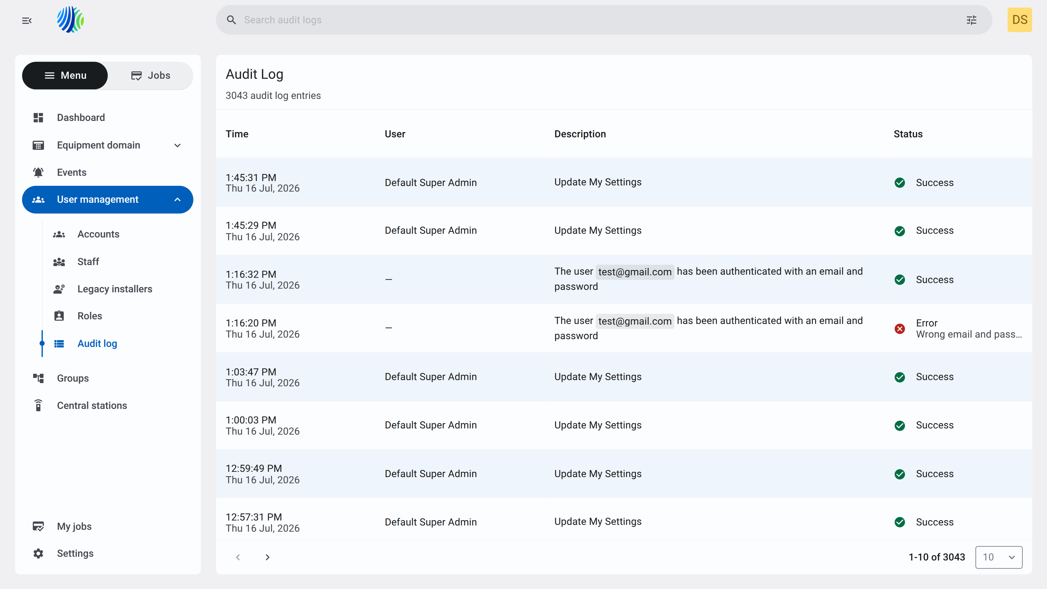Screen dimensions: 1047x589
Task: Click the Legacy installers icon
Action: (x=59, y=289)
